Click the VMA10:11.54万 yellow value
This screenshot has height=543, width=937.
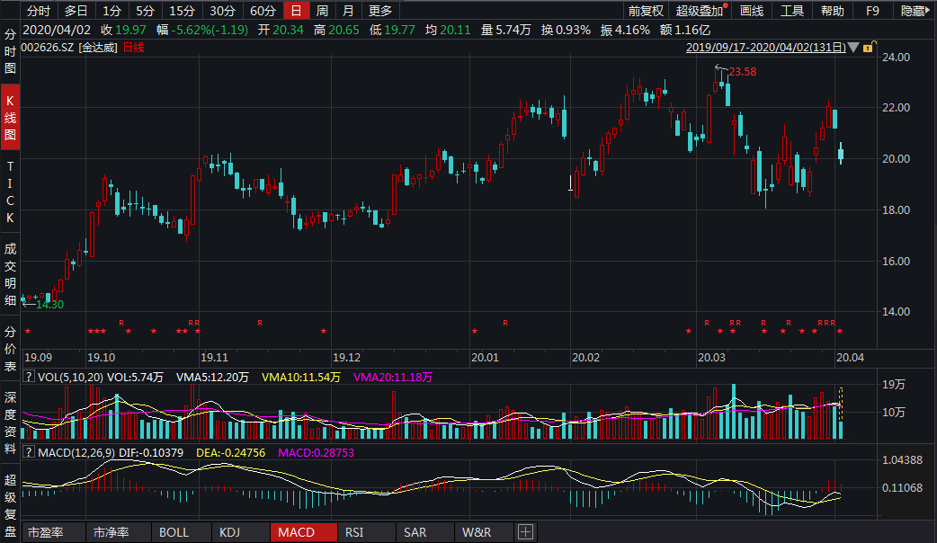click(x=300, y=377)
